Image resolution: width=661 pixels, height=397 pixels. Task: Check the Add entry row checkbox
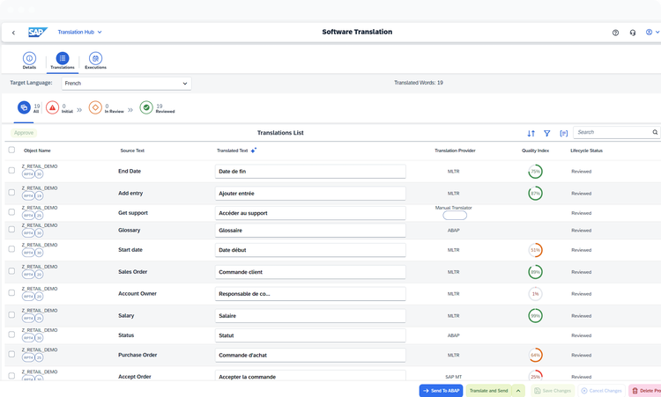11,193
